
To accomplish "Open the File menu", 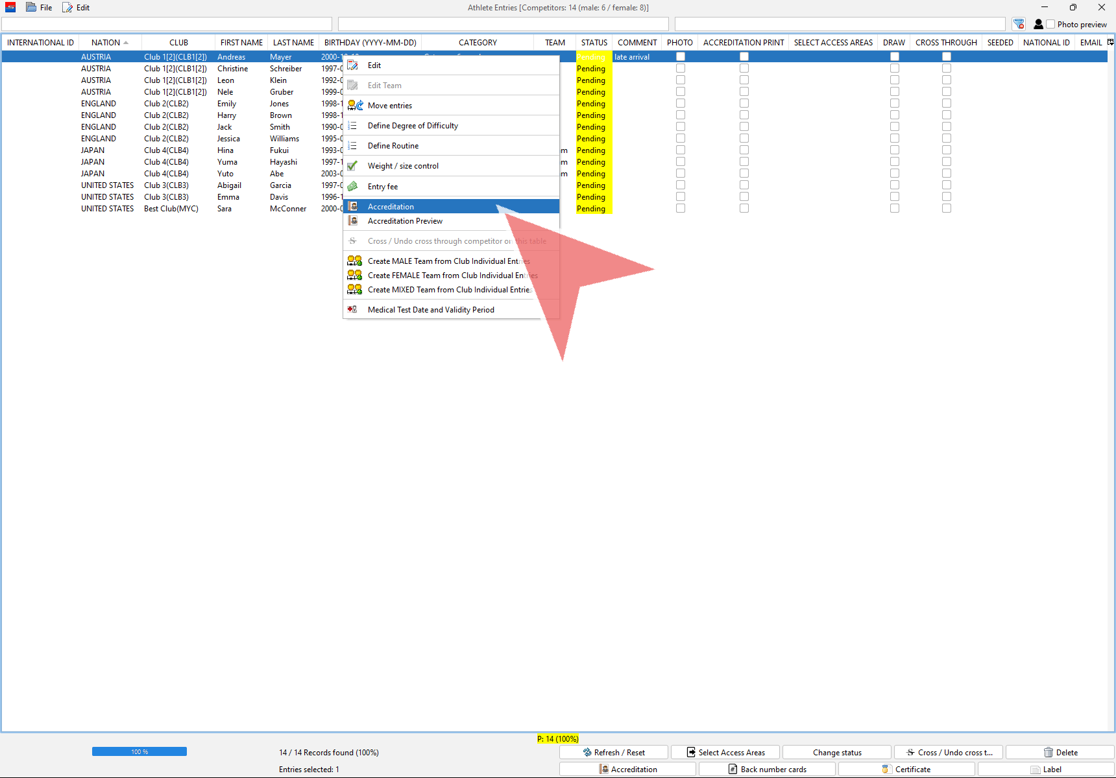I will 40,8.
